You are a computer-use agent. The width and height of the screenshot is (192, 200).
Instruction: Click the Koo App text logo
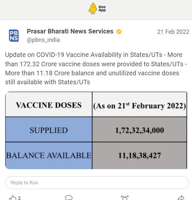(102, 9)
